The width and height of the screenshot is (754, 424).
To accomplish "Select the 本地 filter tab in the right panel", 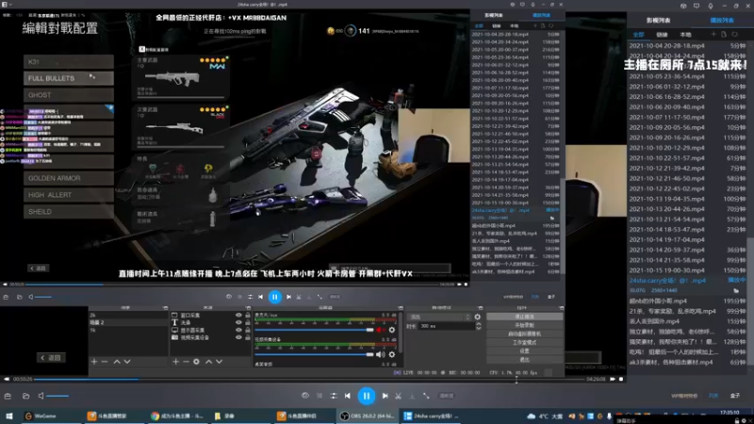I will coord(686,35).
